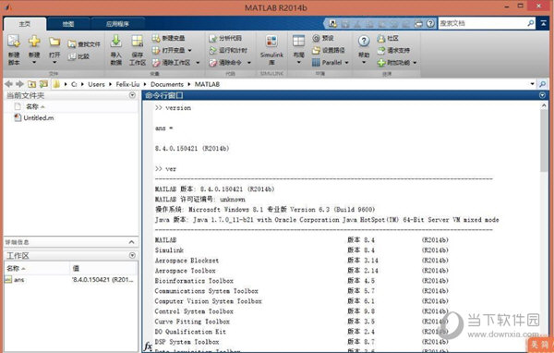This screenshot has width=554, height=353.
Task: Switch to the 主页 (Home) tab
Action: (x=25, y=24)
